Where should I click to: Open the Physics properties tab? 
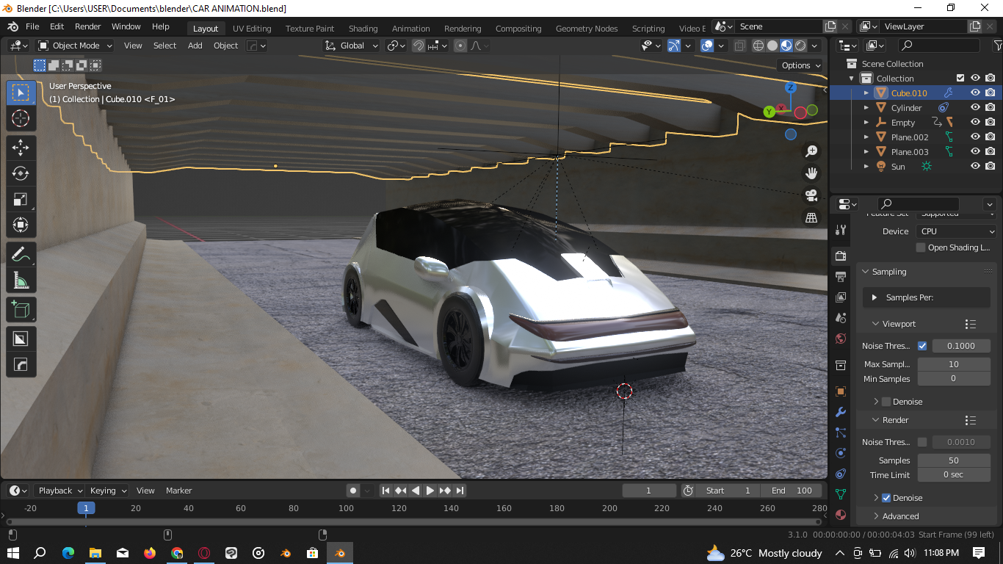click(x=841, y=453)
